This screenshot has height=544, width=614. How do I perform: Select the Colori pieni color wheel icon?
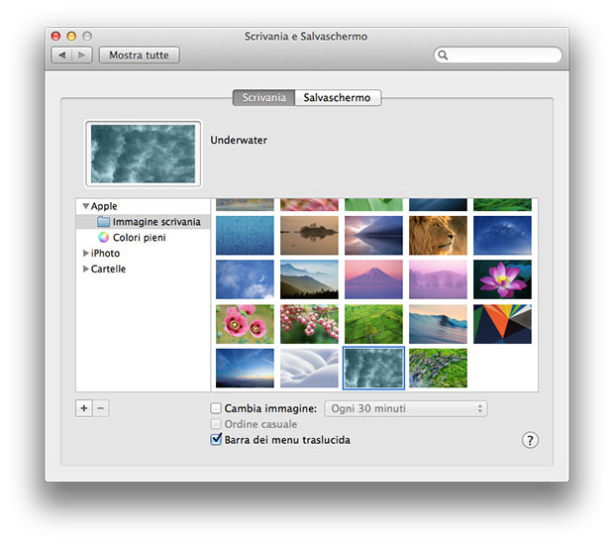coord(104,238)
